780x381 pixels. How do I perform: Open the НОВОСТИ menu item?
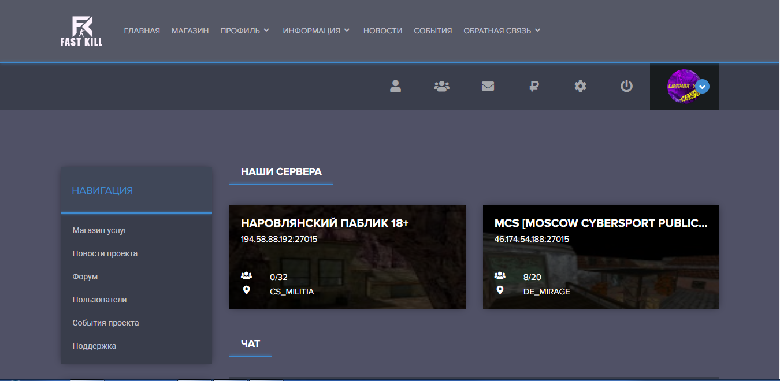(x=382, y=31)
